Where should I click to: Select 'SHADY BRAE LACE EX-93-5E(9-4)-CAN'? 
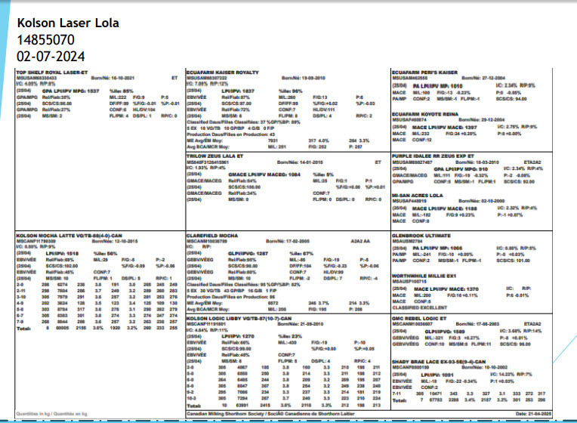(x=439, y=362)
